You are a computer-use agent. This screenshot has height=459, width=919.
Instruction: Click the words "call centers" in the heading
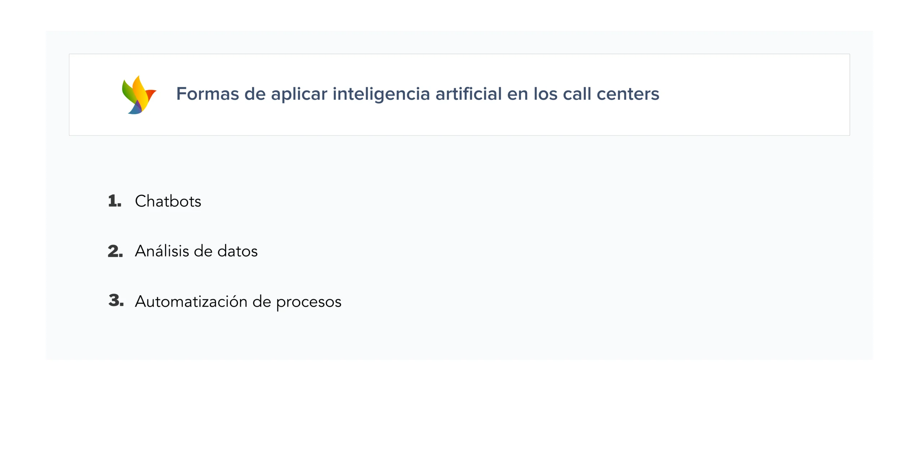pyautogui.click(x=611, y=94)
